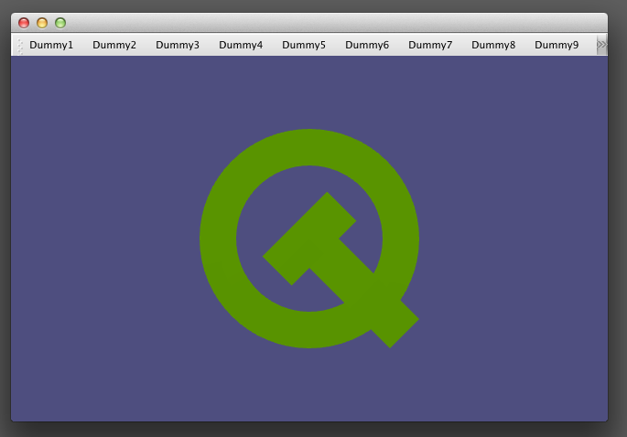Trigger the Dummy7 toolbar action
Viewport: 627px width, 437px height.
(x=430, y=45)
